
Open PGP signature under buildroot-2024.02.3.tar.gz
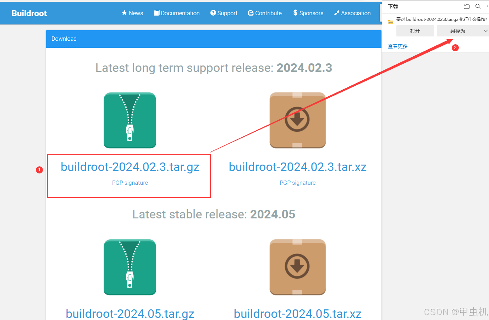(x=130, y=183)
